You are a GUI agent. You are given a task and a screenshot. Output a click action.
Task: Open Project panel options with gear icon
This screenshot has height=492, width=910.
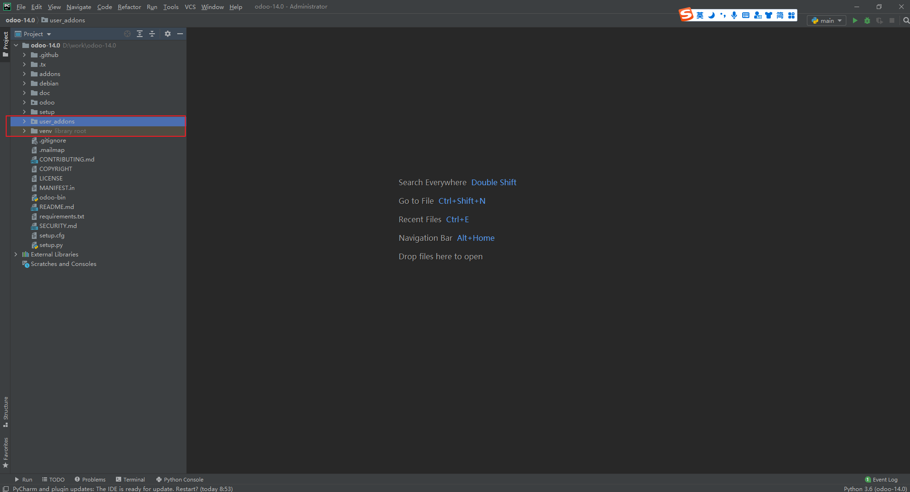pos(167,34)
